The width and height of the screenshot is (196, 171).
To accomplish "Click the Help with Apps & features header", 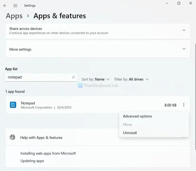I will pyautogui.click(x=98, y=137).
